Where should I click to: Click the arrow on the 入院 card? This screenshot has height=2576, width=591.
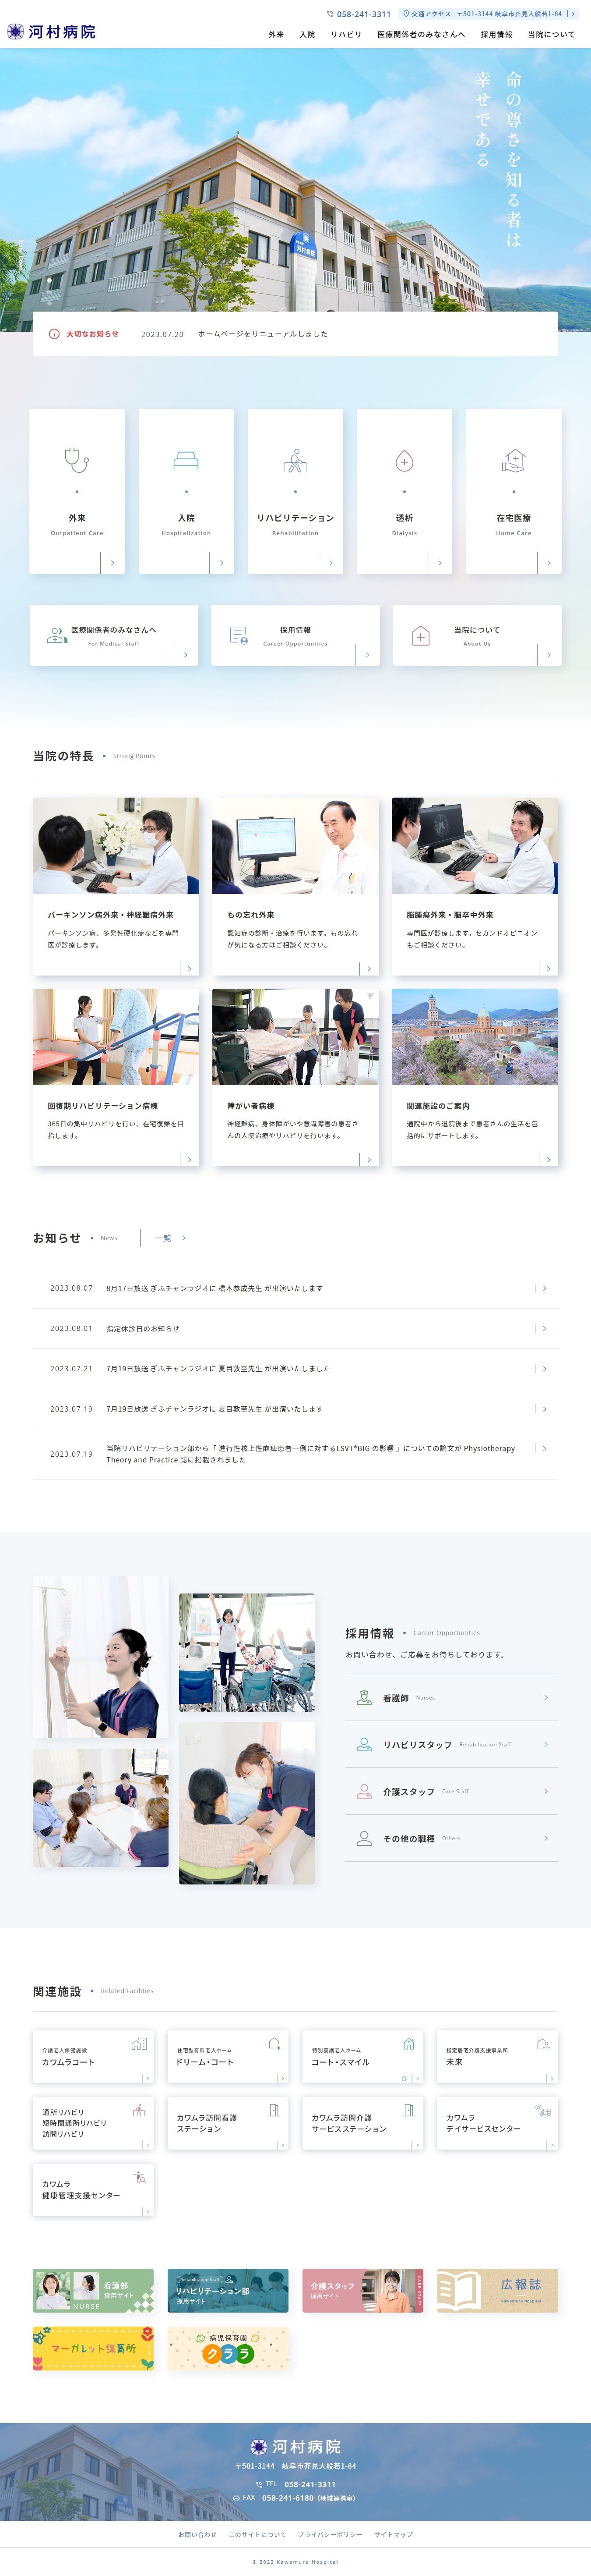point(222,563)
